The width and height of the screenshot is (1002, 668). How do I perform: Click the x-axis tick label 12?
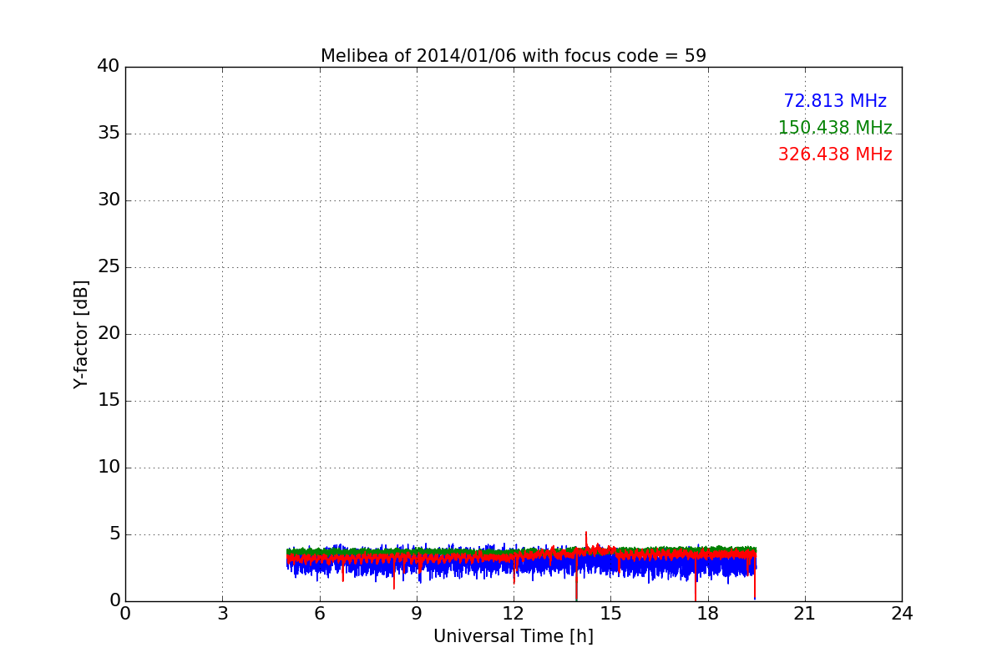514,614
